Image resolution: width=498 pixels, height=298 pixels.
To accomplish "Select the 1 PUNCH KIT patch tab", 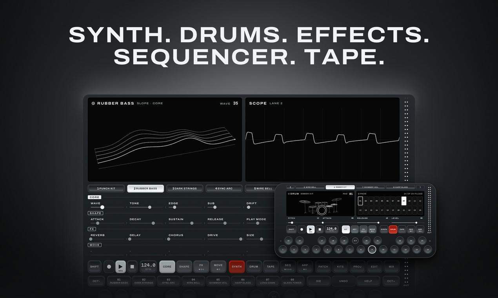I will point(106,189).
